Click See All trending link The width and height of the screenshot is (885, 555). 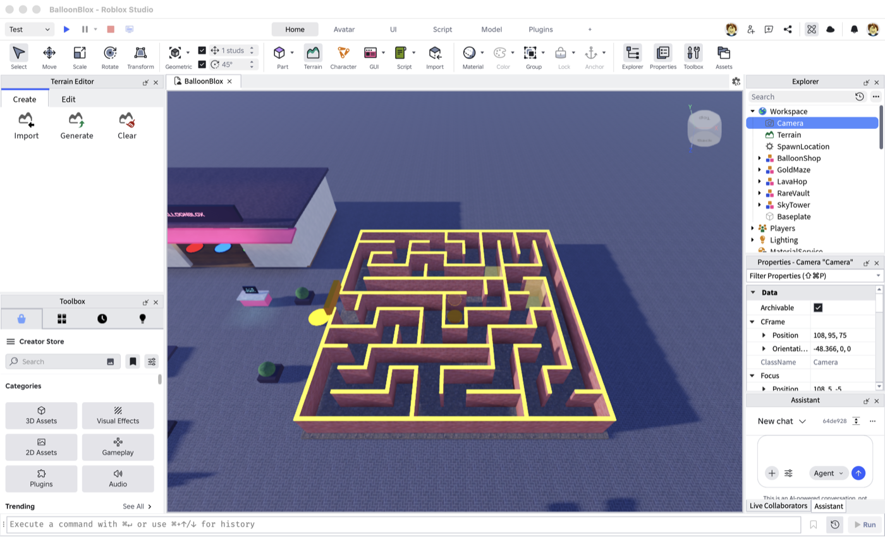pyautogui.click(x=137, y=507)
